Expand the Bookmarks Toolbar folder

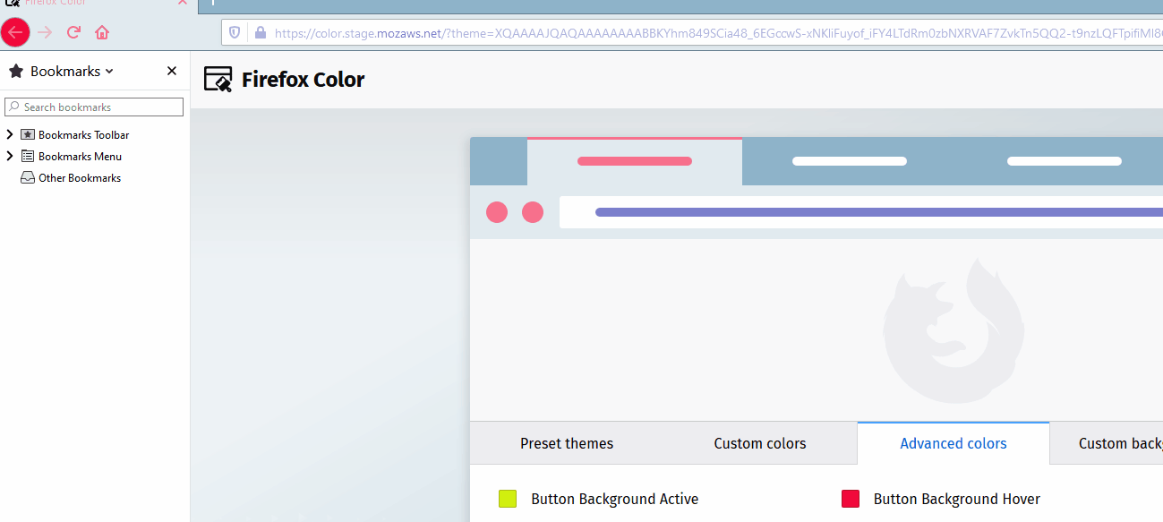click(x=10, y=134)
